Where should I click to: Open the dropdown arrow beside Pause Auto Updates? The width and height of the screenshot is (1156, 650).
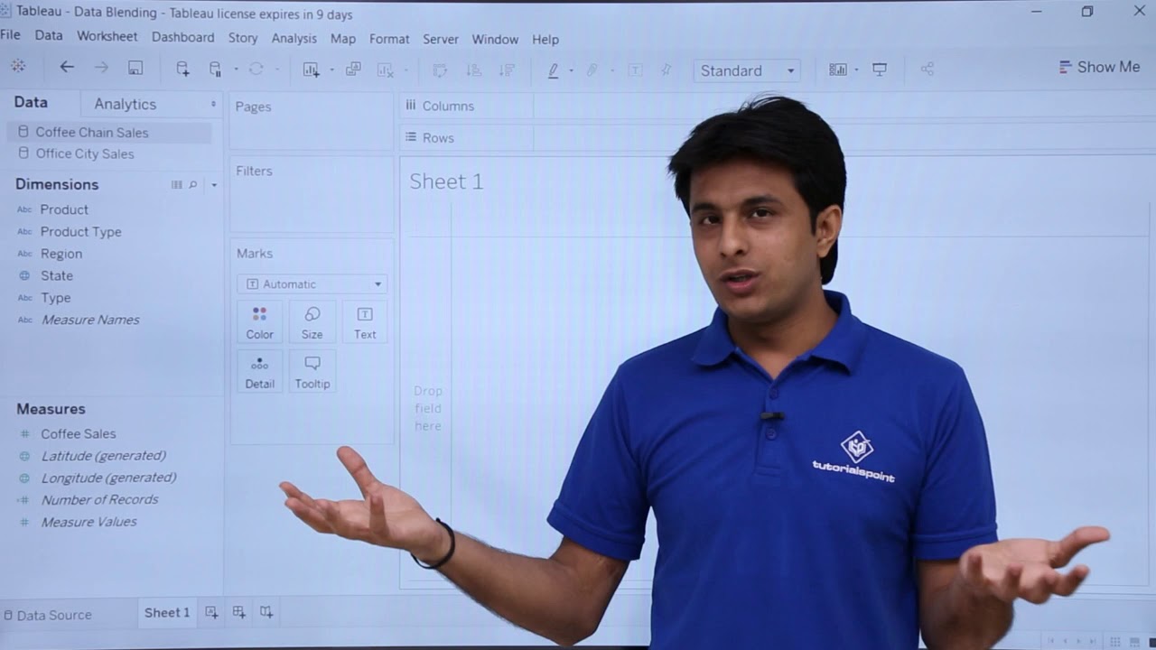coord(236,70)
